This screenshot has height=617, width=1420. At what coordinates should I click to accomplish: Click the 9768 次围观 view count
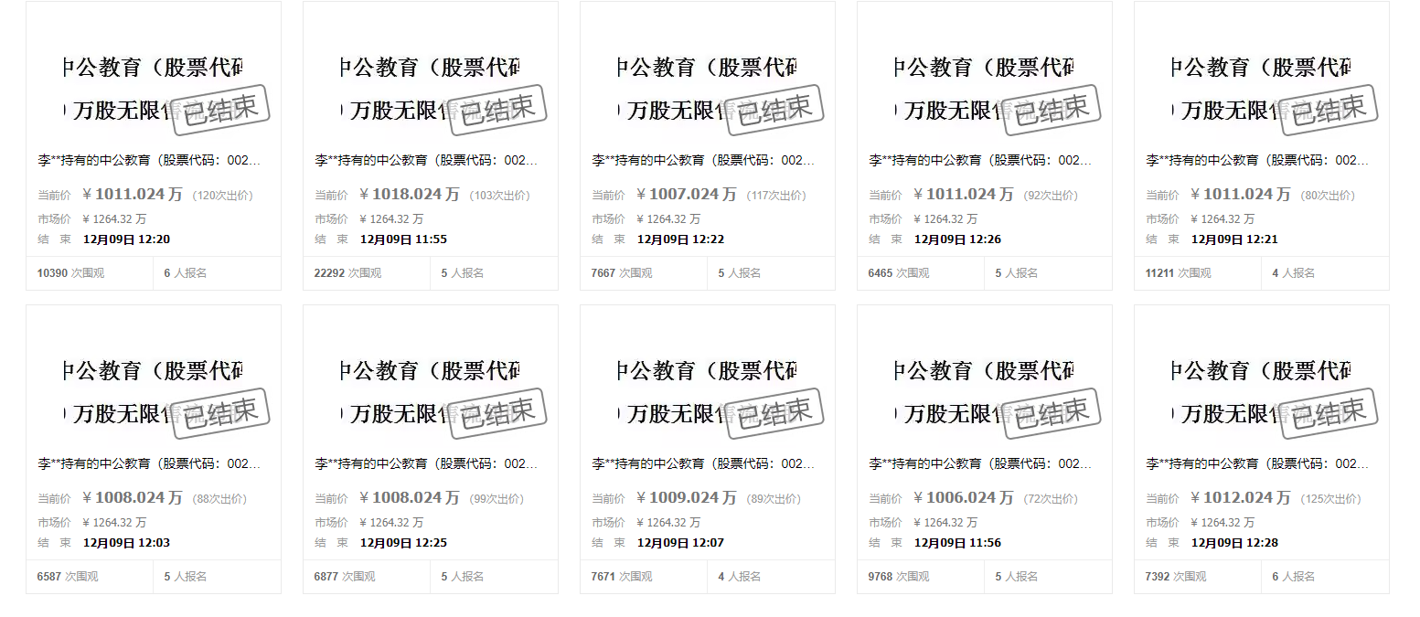tap(899, 577)
